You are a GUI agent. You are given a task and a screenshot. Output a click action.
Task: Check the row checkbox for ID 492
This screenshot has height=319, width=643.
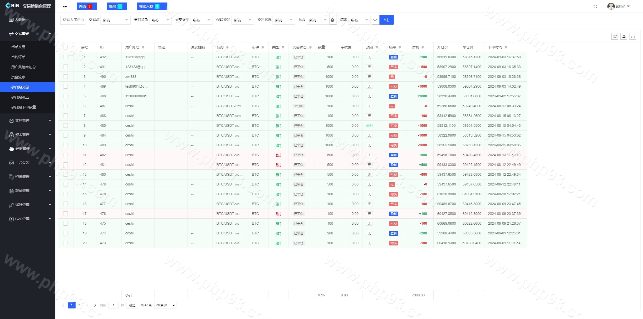click(66, 57)
